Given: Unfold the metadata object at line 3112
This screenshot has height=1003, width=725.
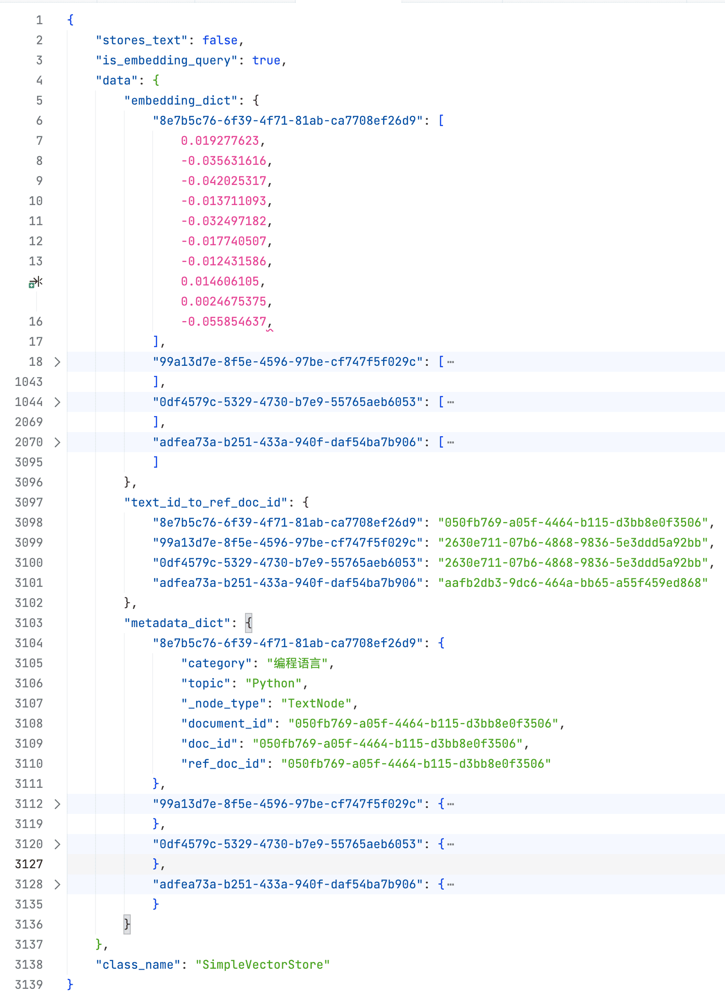Looking at the screenshot, I should [x=57, y=804].
